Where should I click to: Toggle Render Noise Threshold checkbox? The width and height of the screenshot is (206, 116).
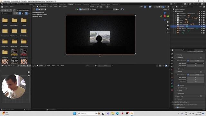(x=188, y=75)
